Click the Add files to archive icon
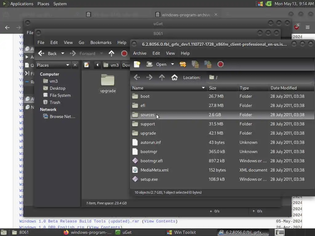The height and width of the screenshot is (236, 315). pos(195,64)
